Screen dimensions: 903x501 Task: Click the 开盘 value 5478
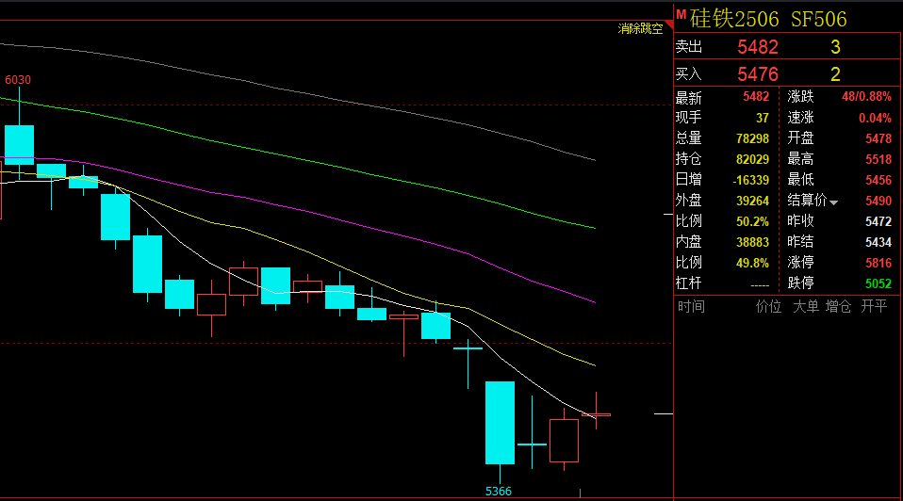tap(878, 138)
